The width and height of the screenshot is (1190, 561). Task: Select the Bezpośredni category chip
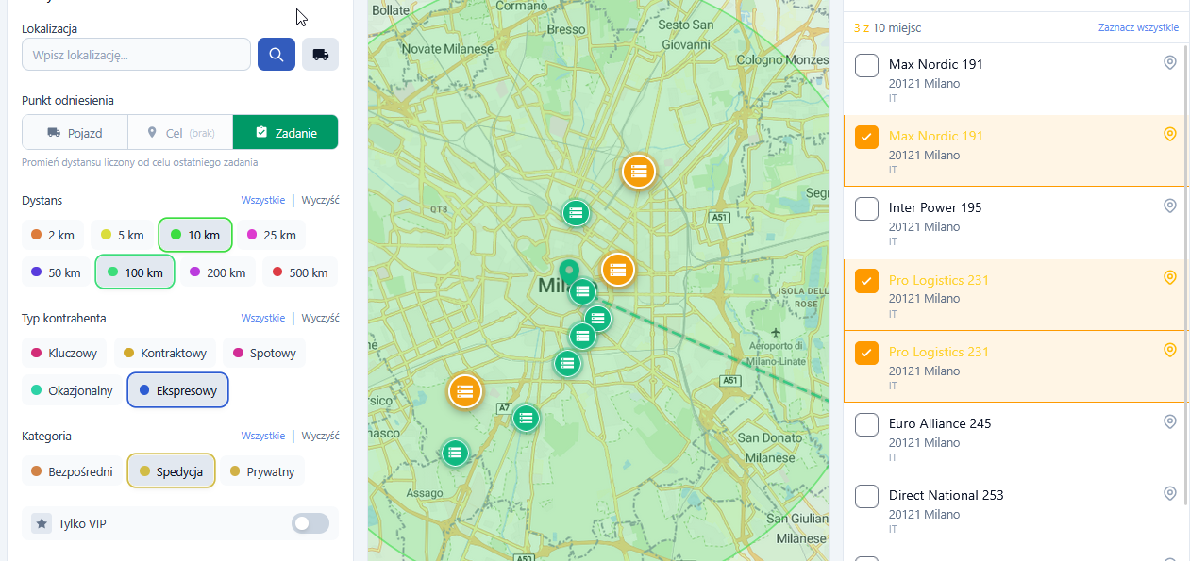click(72, 471)
